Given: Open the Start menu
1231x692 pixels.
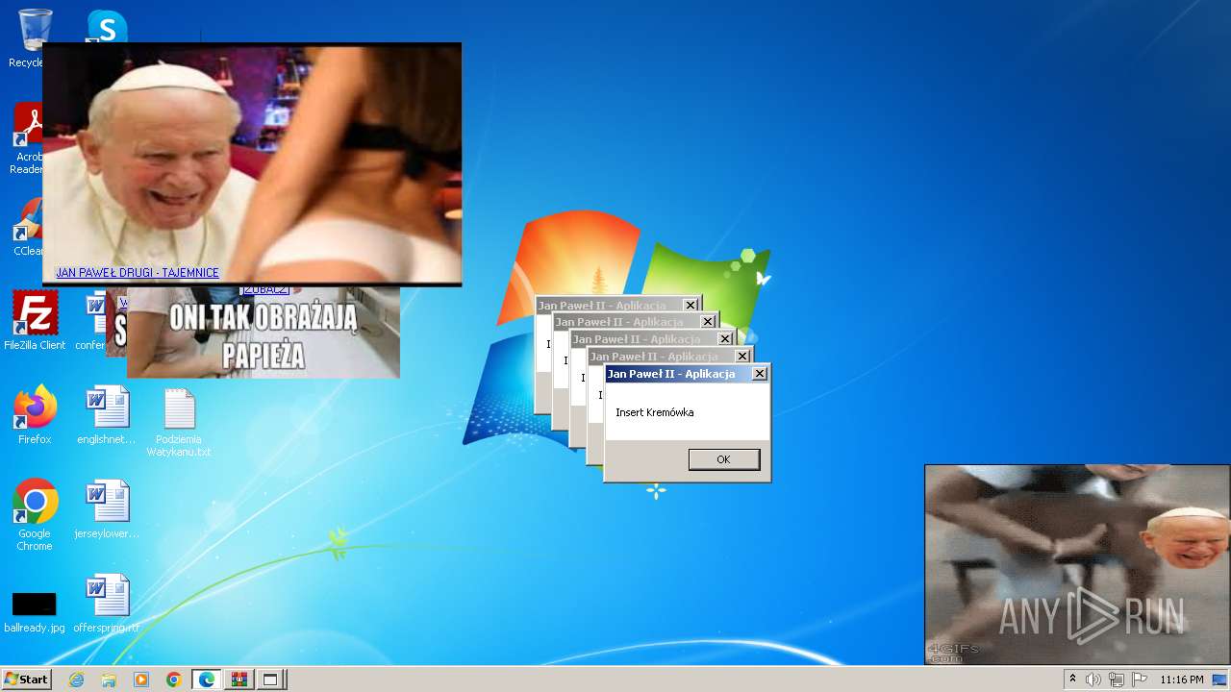Looking at the screenshot, I should pos(26,680).
